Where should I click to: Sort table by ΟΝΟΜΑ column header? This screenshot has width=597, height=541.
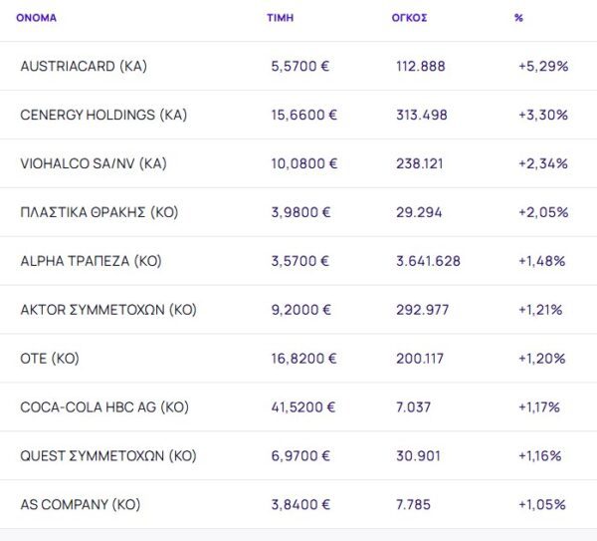pos(36,18)
